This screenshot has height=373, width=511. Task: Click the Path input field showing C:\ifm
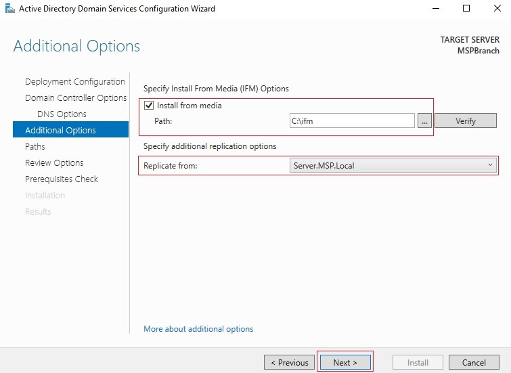(352, 121)
